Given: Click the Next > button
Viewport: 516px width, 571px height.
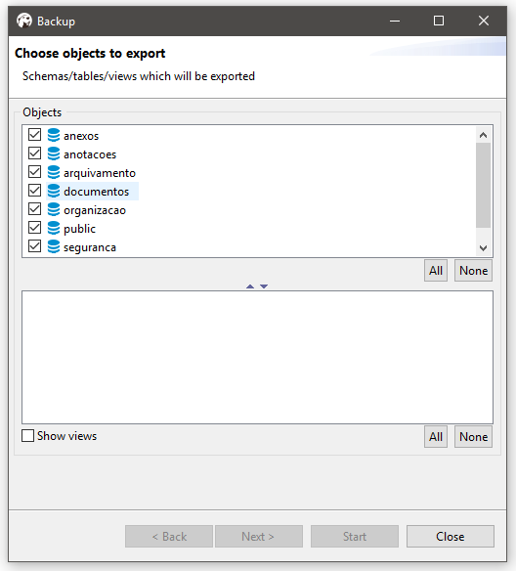Looking at the screenshot, I should coord(259,537).
